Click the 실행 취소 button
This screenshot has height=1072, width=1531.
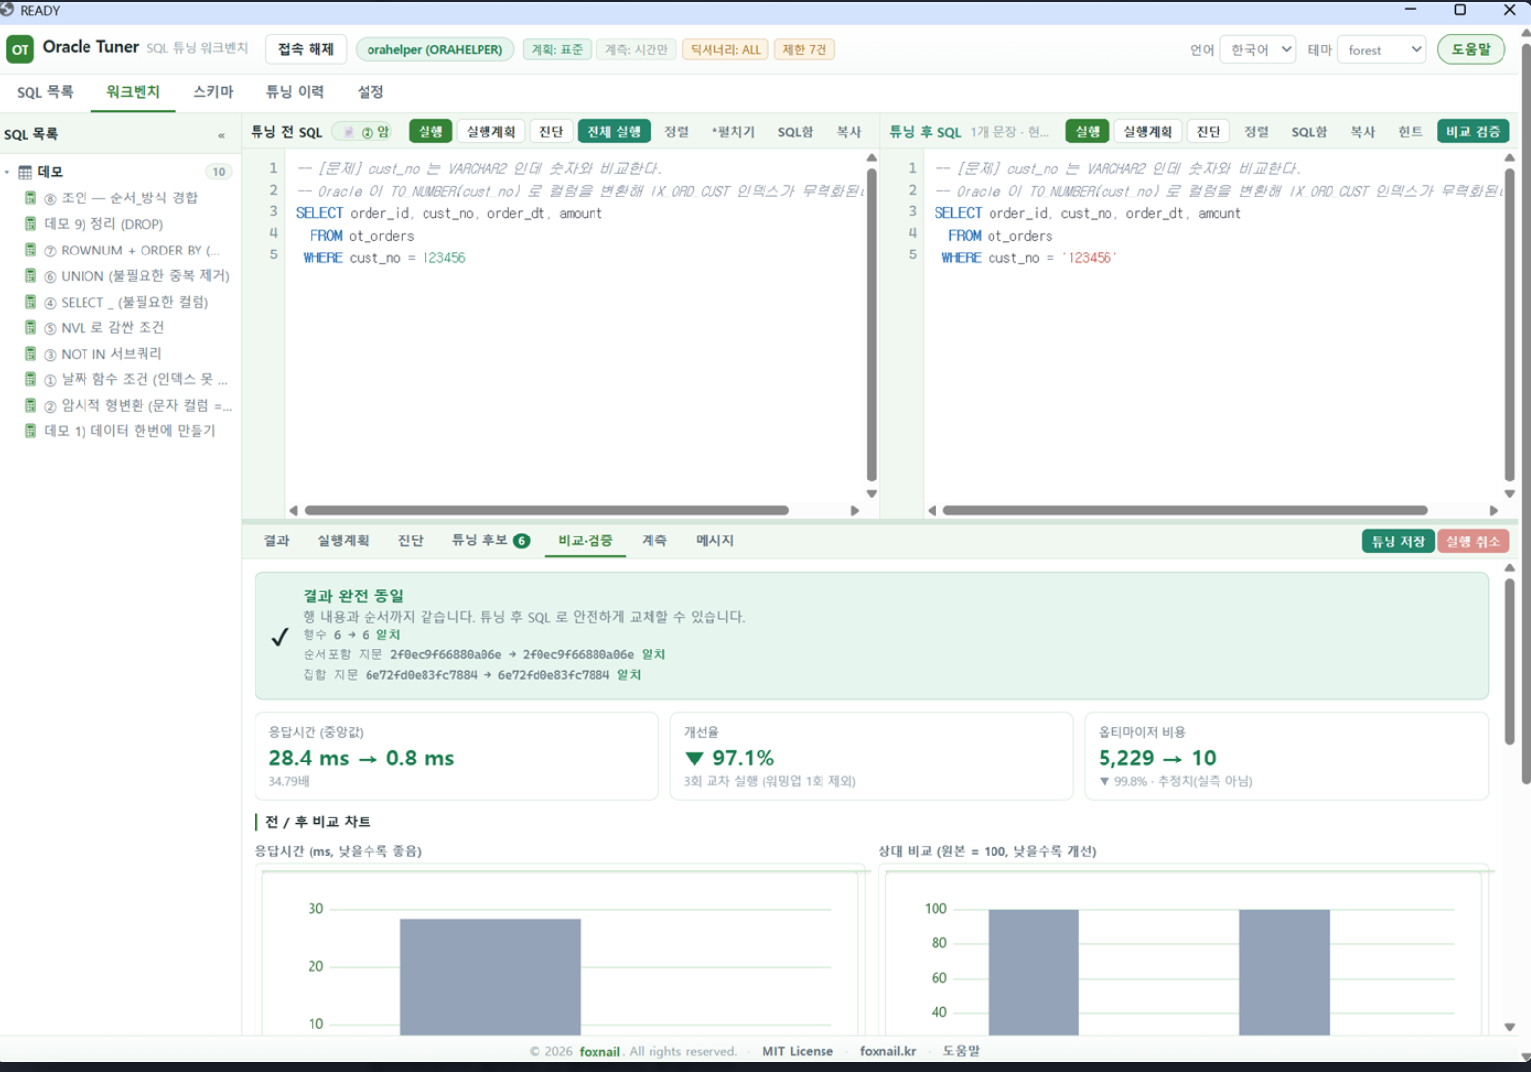[1473, 541]
